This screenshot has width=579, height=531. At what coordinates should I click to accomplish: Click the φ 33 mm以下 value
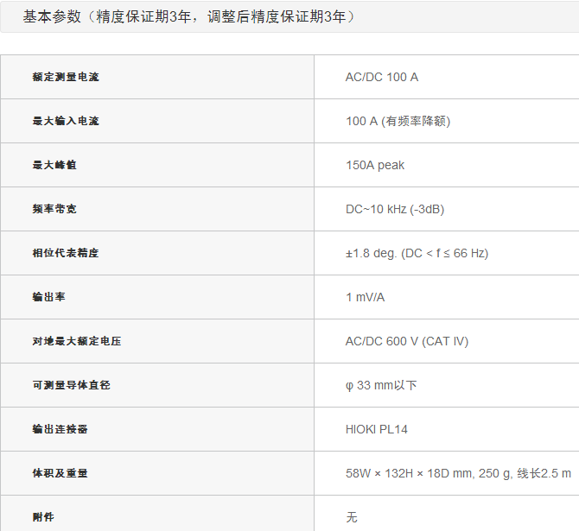(381, 385)
